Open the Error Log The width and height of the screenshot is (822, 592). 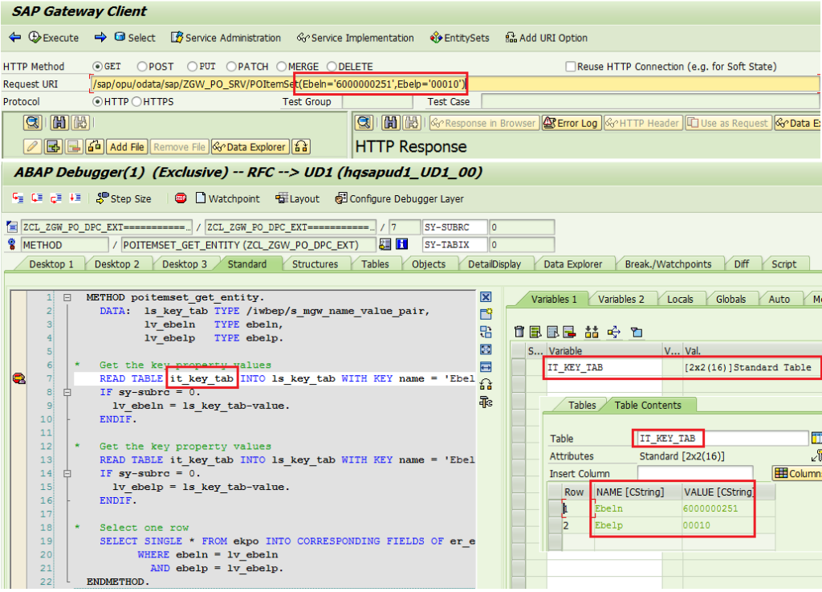(571, 123)
